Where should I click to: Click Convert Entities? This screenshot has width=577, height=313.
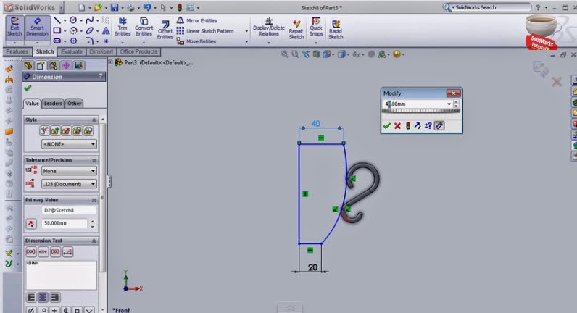(x=144, y=27)
